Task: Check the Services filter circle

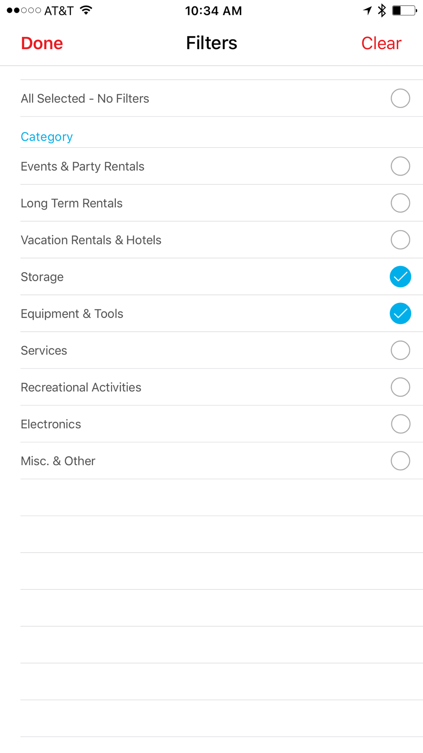Action: point(400,350)
